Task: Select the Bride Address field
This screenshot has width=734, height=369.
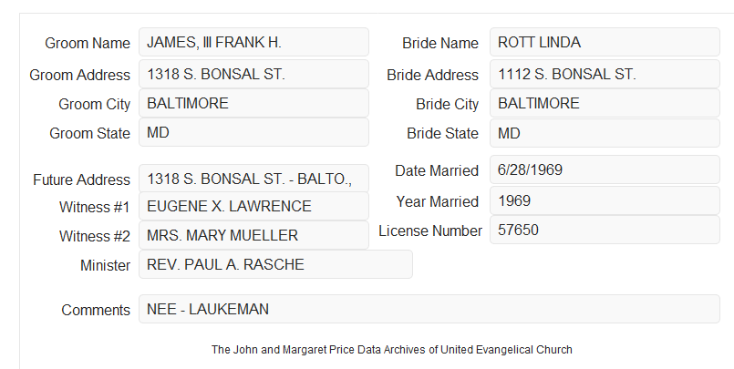Action: pyautogui.click(x=605, y=74)
